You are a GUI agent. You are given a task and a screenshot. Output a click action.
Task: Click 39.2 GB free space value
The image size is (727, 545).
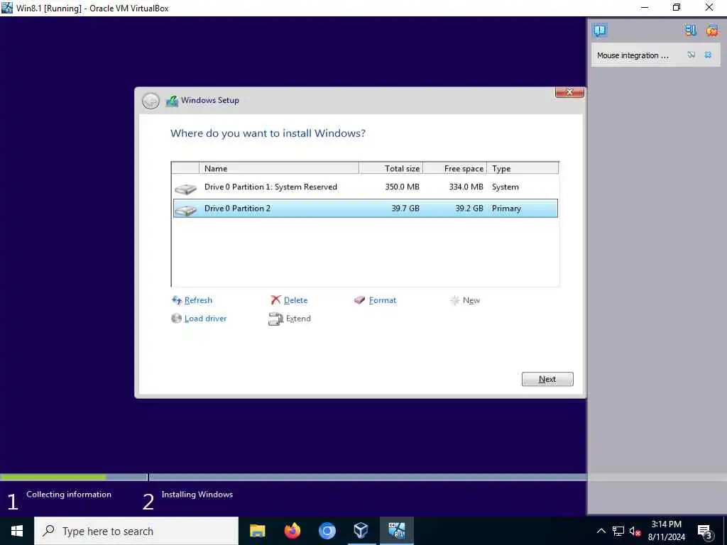(x=469, y=209)
